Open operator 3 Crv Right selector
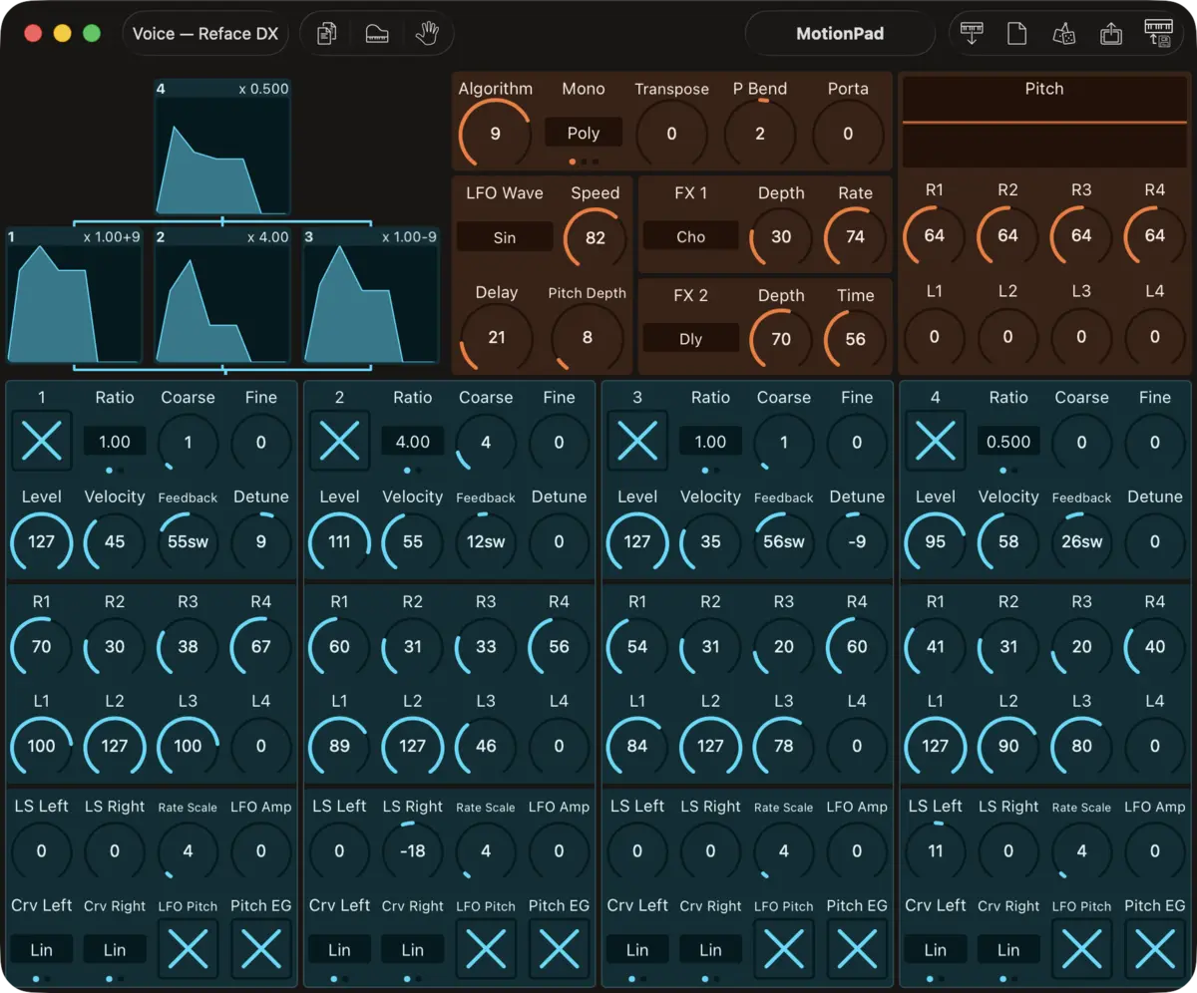The image size is (1197, 993). pos(710,949)
